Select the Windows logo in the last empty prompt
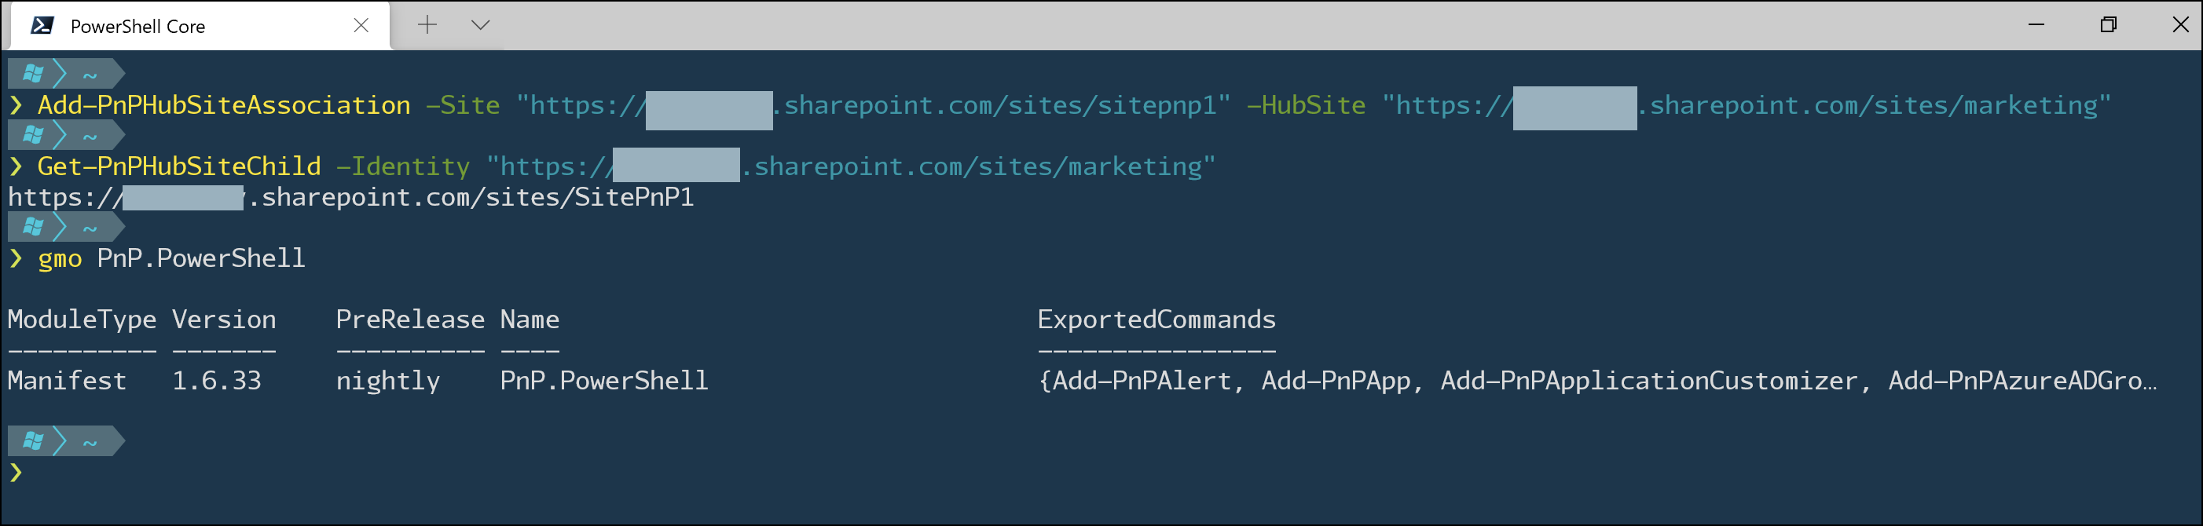The image size is (2203, 526). click(x=32, y=440)
